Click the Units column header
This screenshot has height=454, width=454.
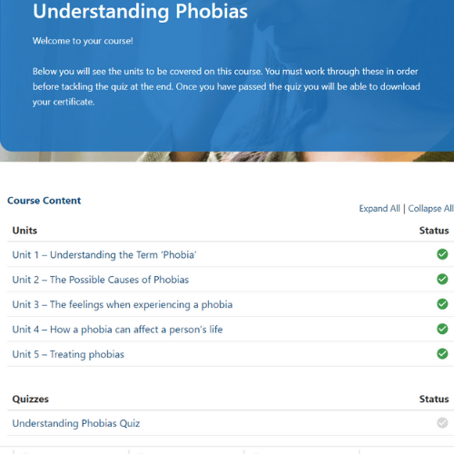coord(25,231)
